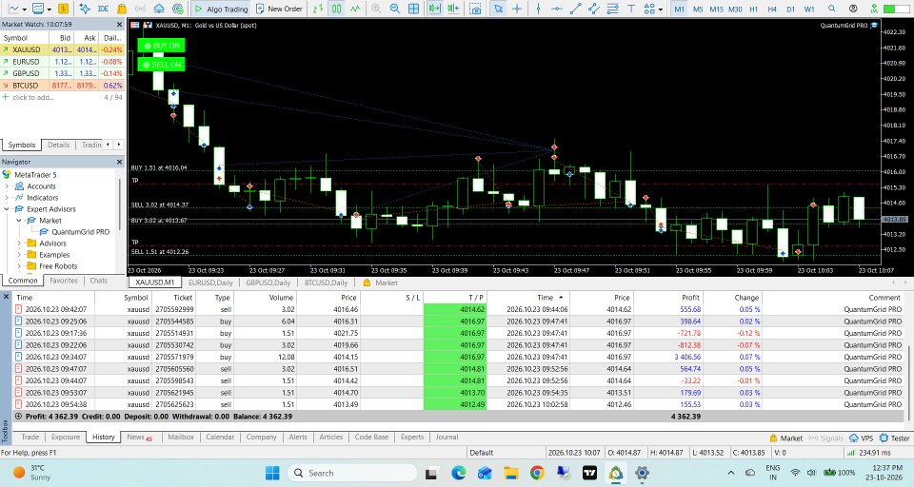Select the H1 timeframe
Viewport: 914px width, 487px height.
pos(754,9)
